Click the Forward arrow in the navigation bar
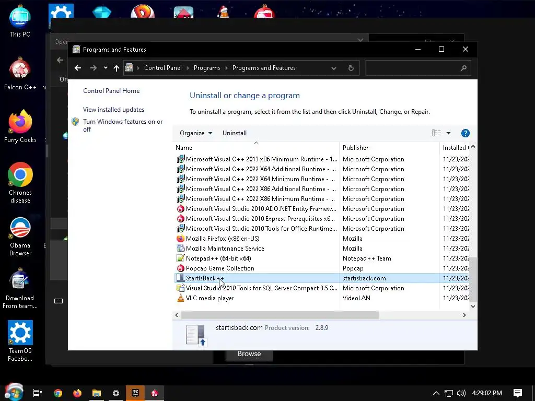The width and height of the screenshot is (535, 401). click(x=93, y=68)
